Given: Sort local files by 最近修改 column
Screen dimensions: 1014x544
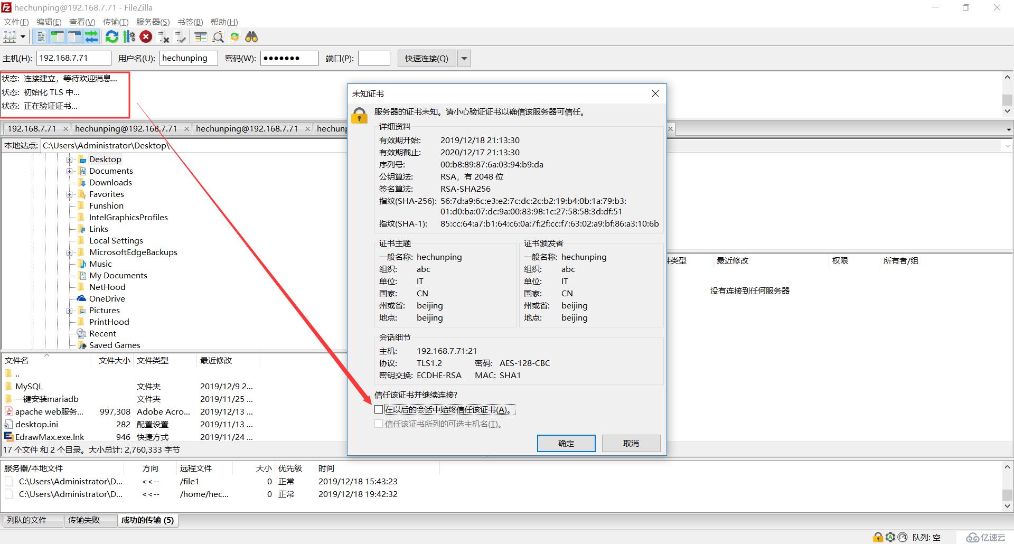Looking at the screenshot, I should point(228,361).
